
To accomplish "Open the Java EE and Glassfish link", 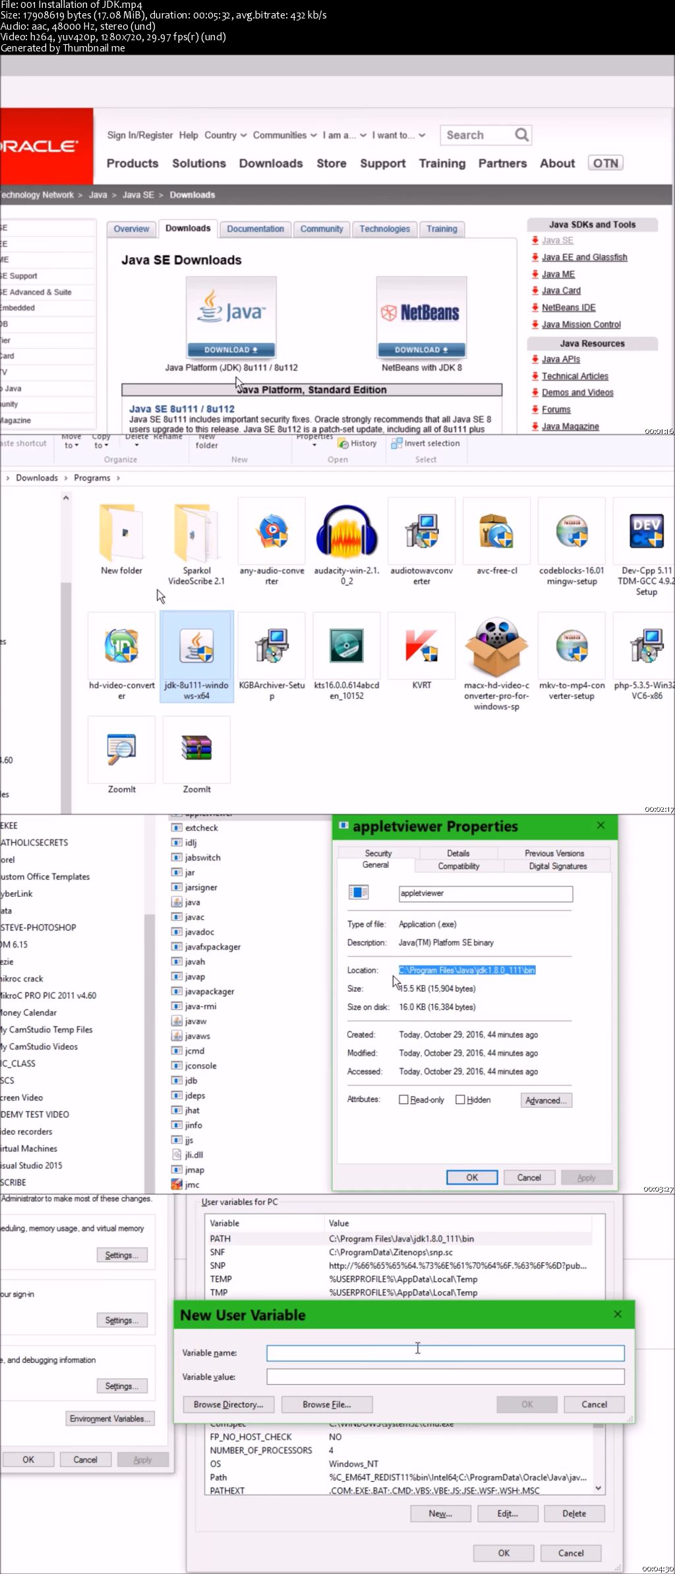I will click(x=584, y=257).
